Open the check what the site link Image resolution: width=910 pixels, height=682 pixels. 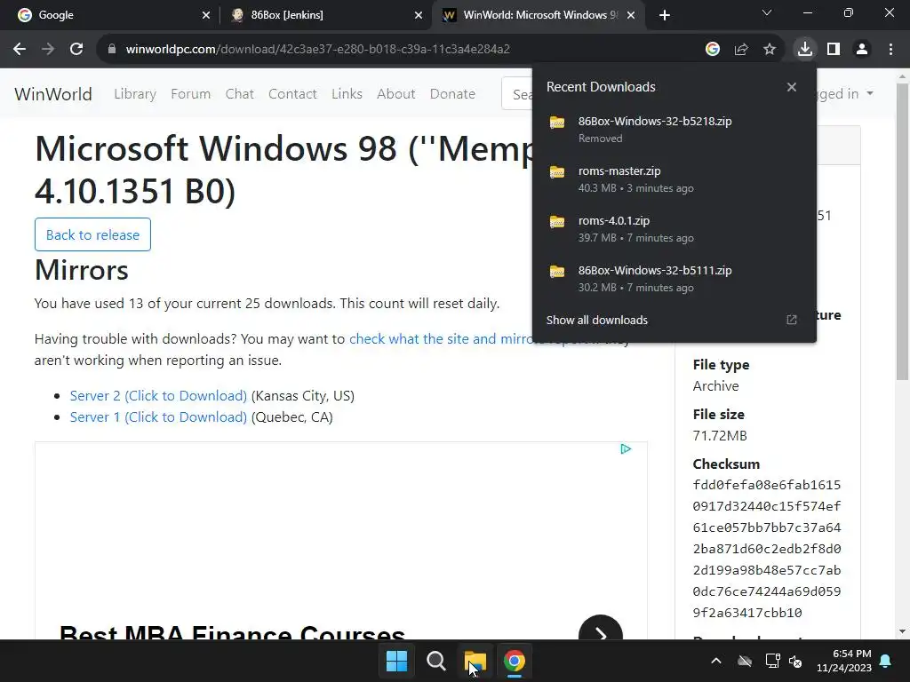441,338
